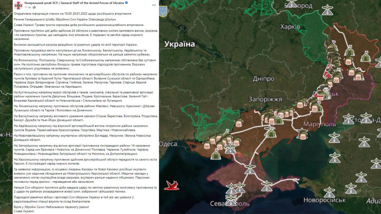
Task: Open the post timestamp '11 хв'
Action: tap(27, 7)
